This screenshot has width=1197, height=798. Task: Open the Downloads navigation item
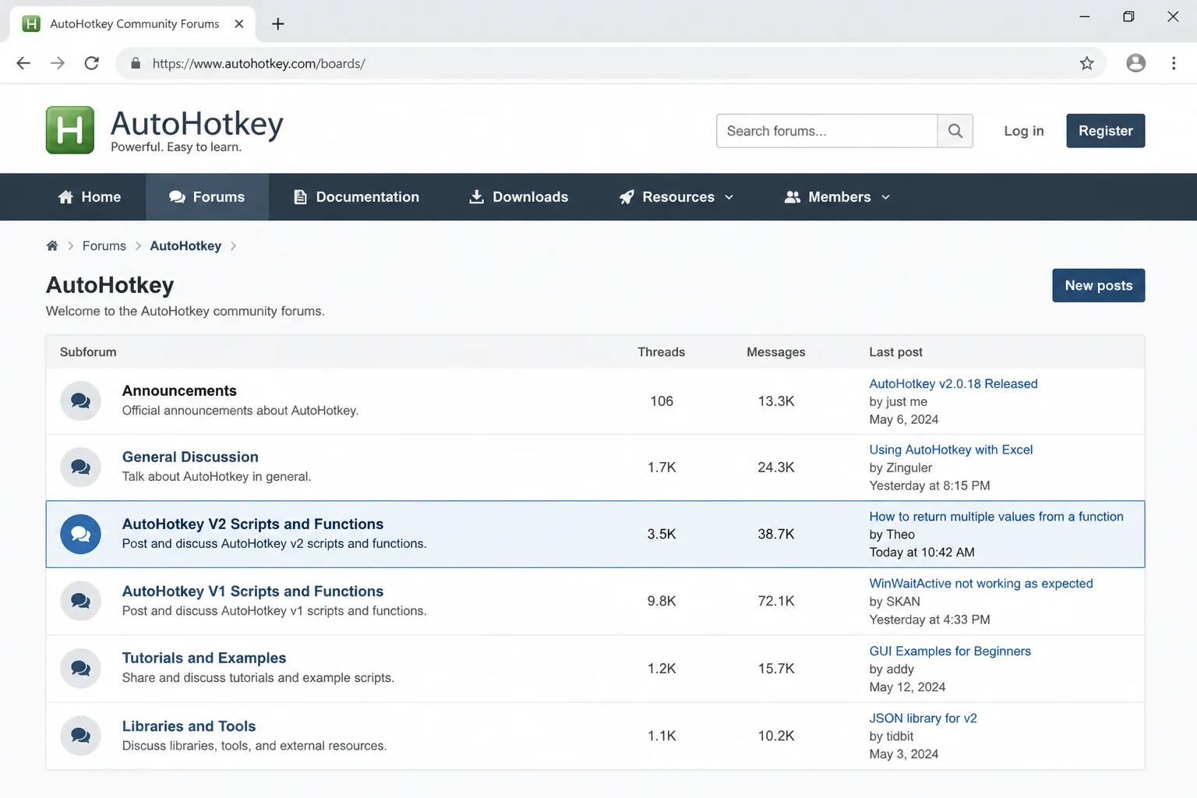518,197
